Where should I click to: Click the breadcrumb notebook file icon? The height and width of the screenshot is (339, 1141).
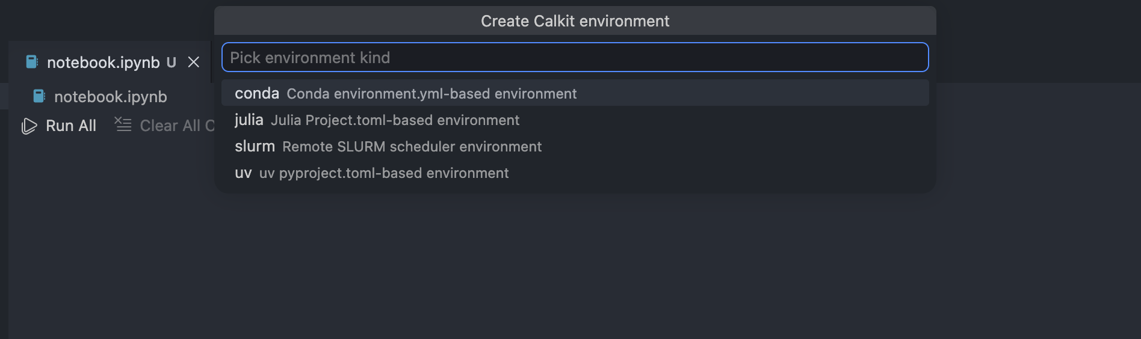tap(39, 96)
